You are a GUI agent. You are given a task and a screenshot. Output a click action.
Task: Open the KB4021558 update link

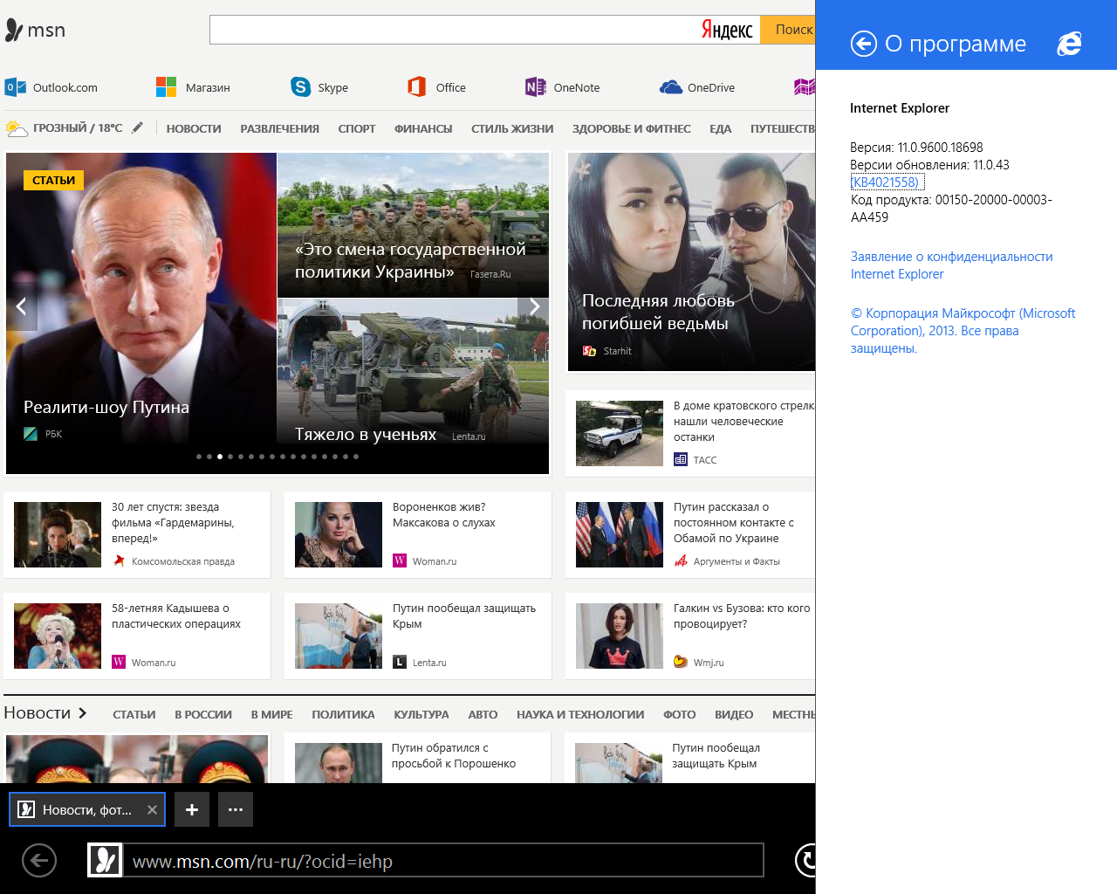[x=886, y=182]
